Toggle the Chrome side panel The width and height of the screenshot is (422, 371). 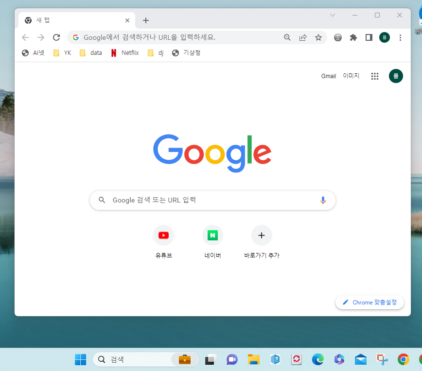pos(369,37)
